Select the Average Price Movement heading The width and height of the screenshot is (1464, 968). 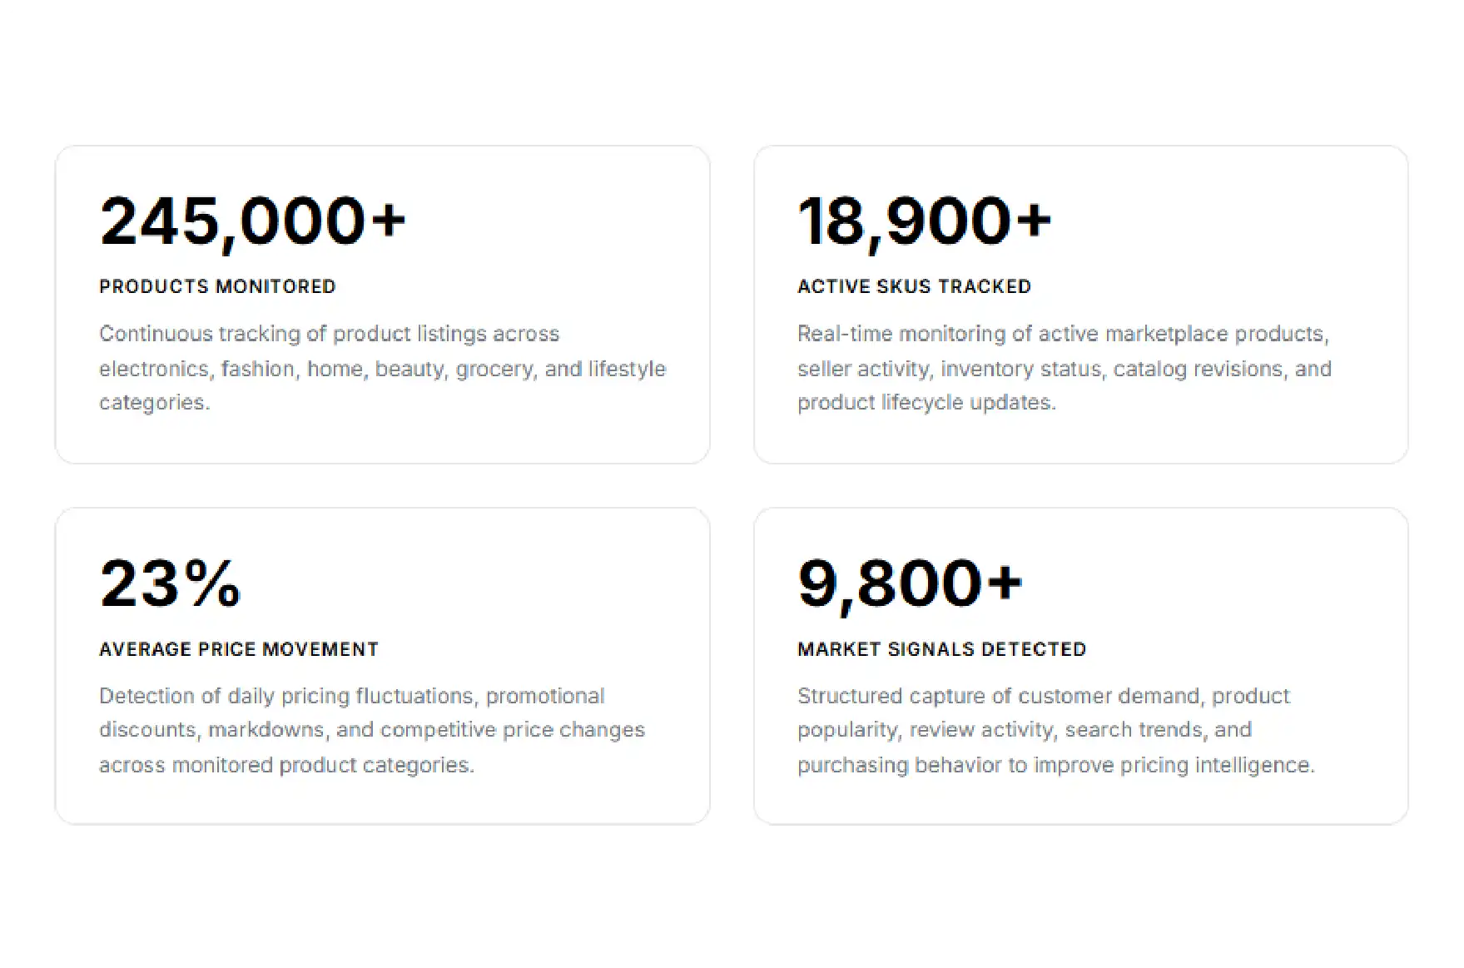click(x=239, y=649)
